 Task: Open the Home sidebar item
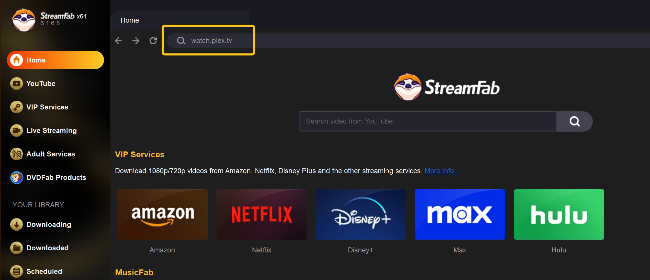55,60
